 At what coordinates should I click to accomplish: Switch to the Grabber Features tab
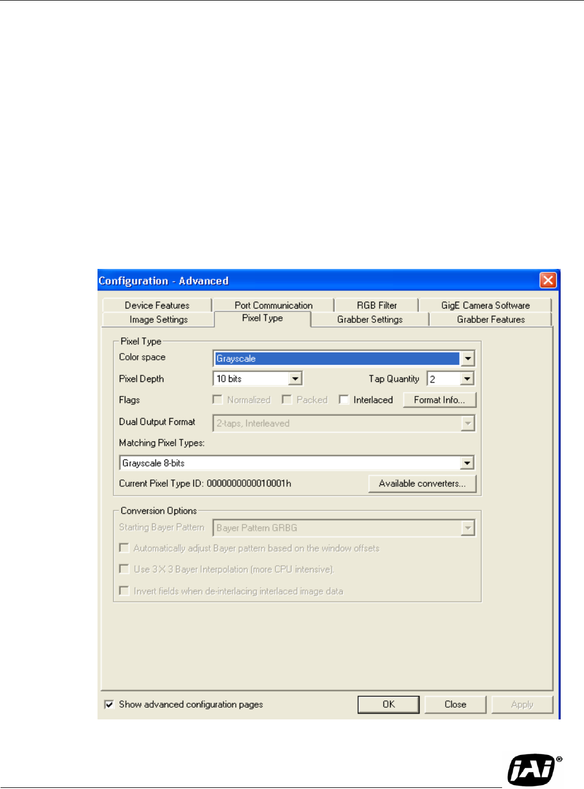point(491,320)
